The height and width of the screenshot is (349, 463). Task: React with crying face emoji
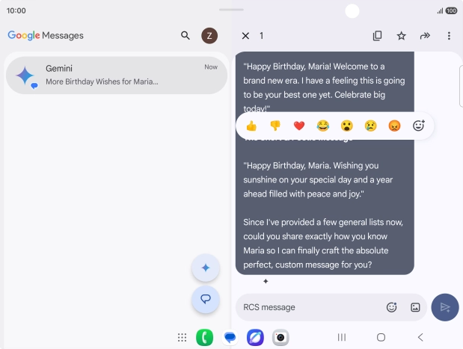[370, 126]
